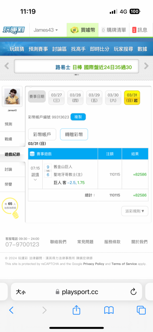The height and width of the screenshot is (332, 153).
Task: Click the 轉贈彩幣 button
Action: (74, 134)
